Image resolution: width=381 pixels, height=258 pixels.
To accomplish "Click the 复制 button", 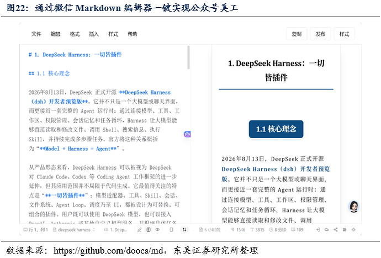I will pos(297,34).
